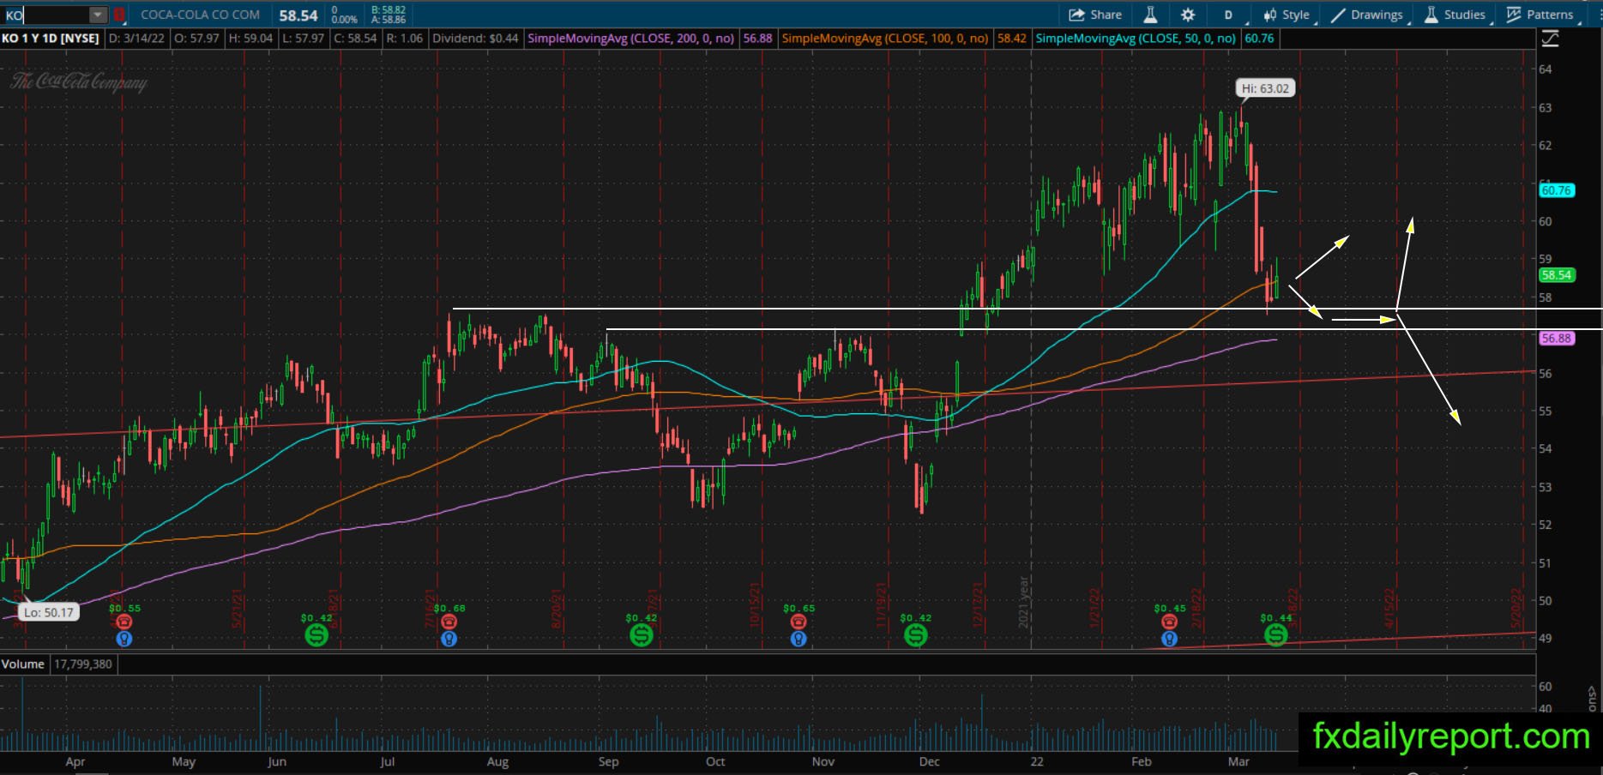Click the $0.65 earnings phone icon

[x=798, y=622]
